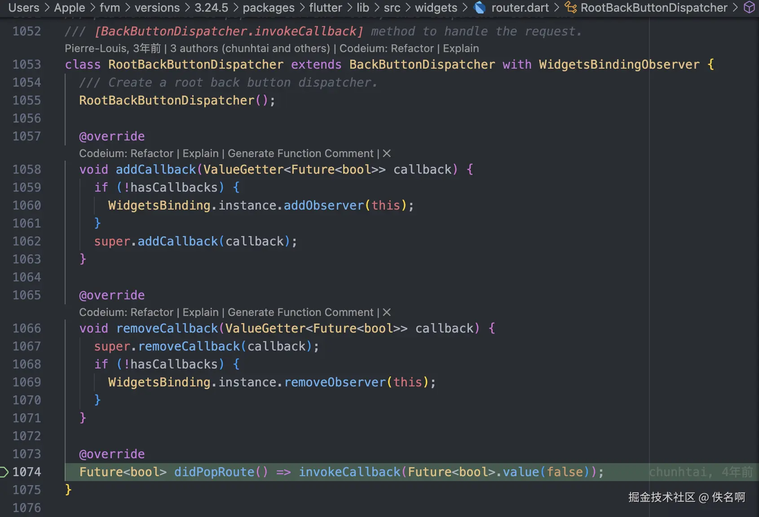The width and height of the screenshot is (759, 517).
Task: Open the lib breadcrumb segment
Action: tap(363, 8)
